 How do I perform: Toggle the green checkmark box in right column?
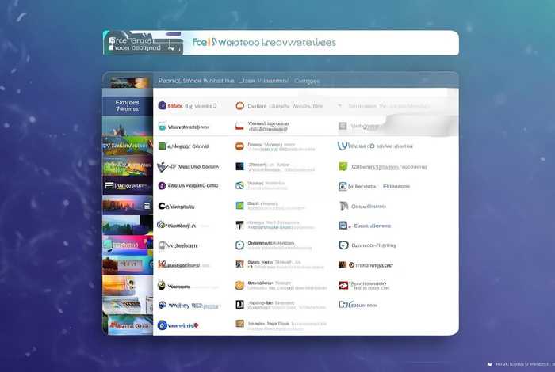click(x=343, y=166)
